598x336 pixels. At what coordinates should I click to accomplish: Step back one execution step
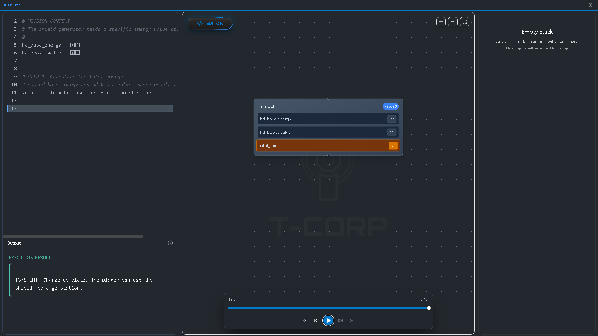click(x=316, y=320)
